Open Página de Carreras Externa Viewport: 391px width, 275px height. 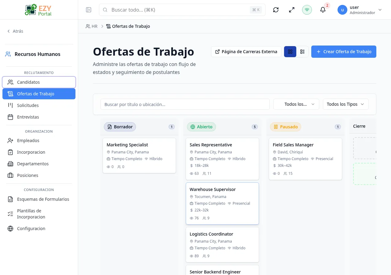(x=246, y=52)
